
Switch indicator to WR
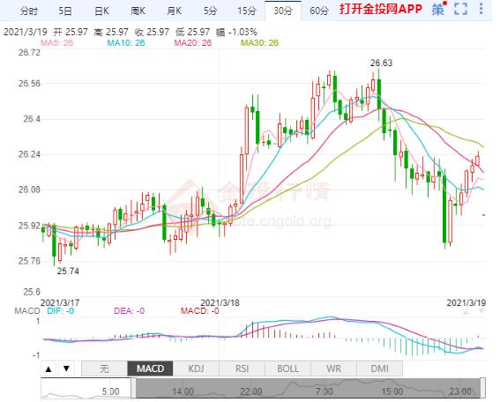coord(333,368)
